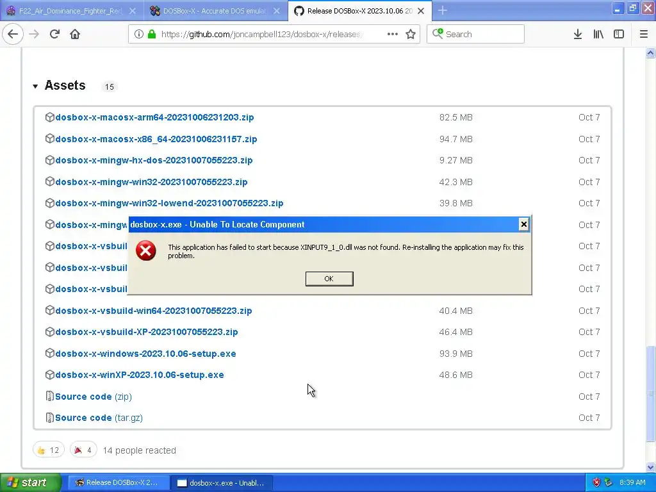The width and height of the screenshot is (656, 492).
Task: Reload the current page
Action: click(x=54, y=35)
